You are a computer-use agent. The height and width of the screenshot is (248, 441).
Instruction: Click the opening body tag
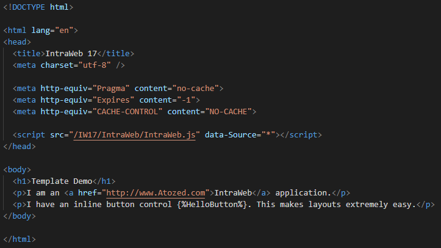click(x=17, y=169)
